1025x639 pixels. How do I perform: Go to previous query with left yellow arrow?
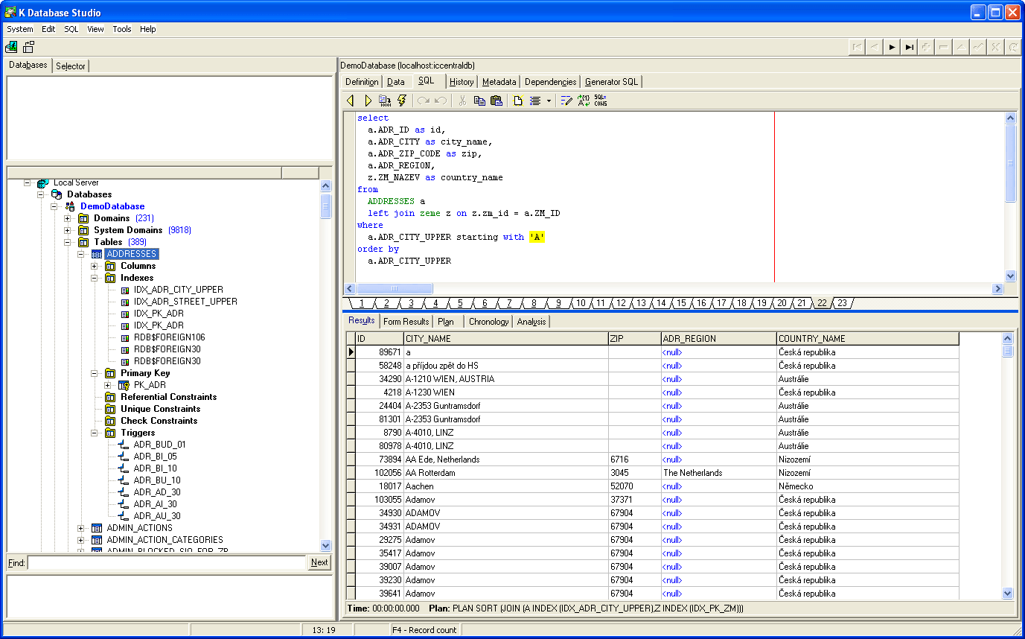(x=351, y=101)
